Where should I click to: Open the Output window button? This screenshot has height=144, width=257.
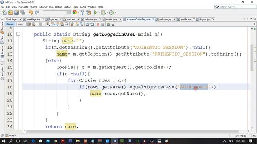pyautogui.click(x=11, y=136)
